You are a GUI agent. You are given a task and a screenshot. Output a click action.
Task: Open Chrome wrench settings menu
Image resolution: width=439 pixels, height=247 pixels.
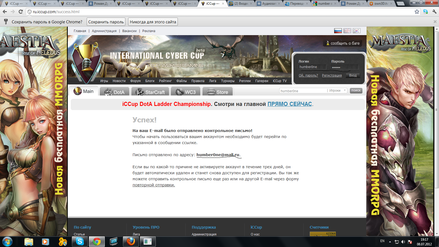(x=434, y=12)
